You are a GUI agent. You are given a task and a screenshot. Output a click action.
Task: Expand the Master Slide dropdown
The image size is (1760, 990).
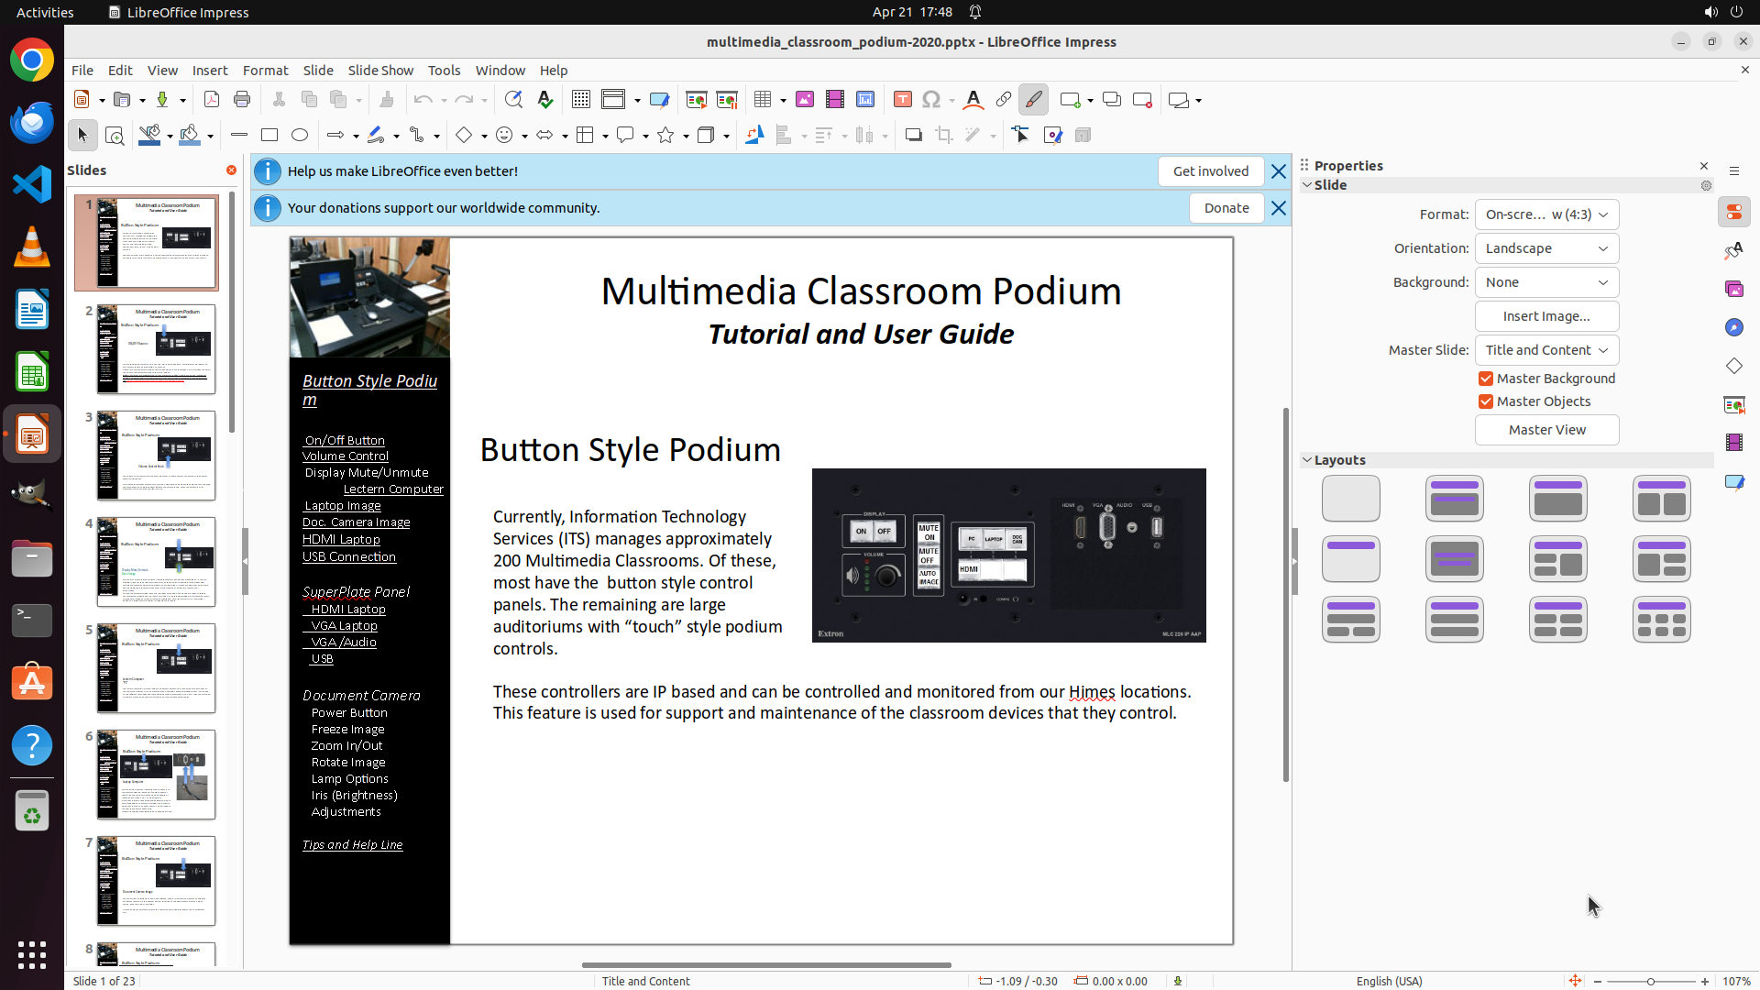click(x=1546, y=350)
